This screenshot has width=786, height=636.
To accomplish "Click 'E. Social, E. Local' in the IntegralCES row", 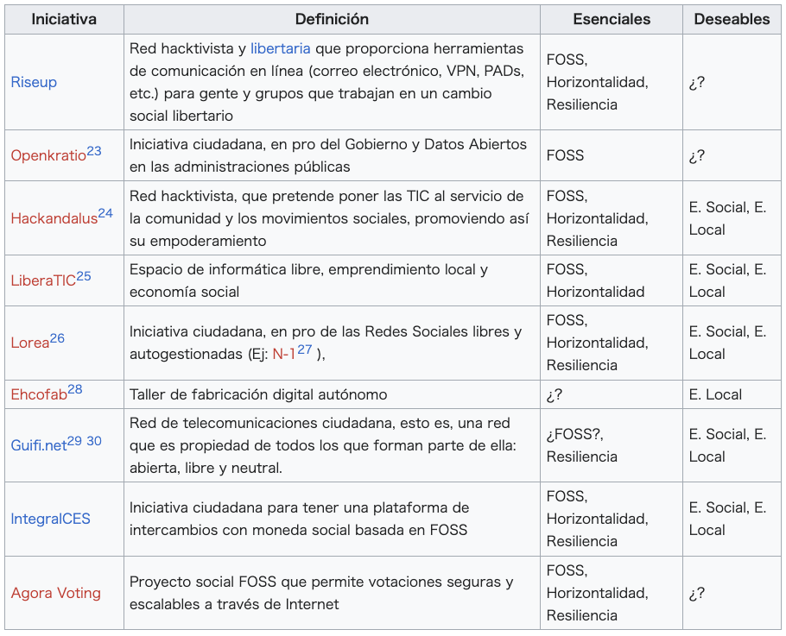I will coord(732,520).
